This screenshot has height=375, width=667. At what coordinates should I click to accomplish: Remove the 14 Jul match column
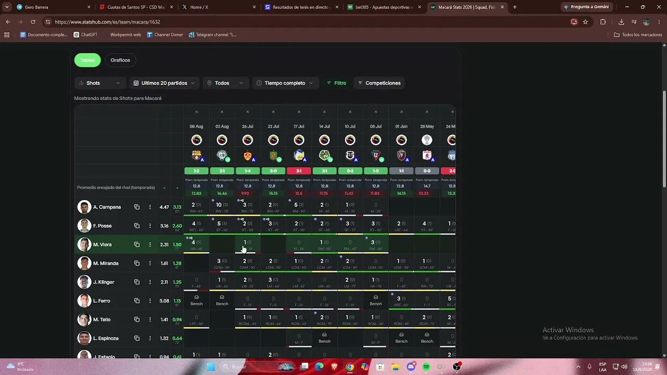[324, 112]
